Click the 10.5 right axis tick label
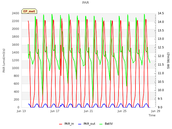The image size is (172, 129). point(161,82)
